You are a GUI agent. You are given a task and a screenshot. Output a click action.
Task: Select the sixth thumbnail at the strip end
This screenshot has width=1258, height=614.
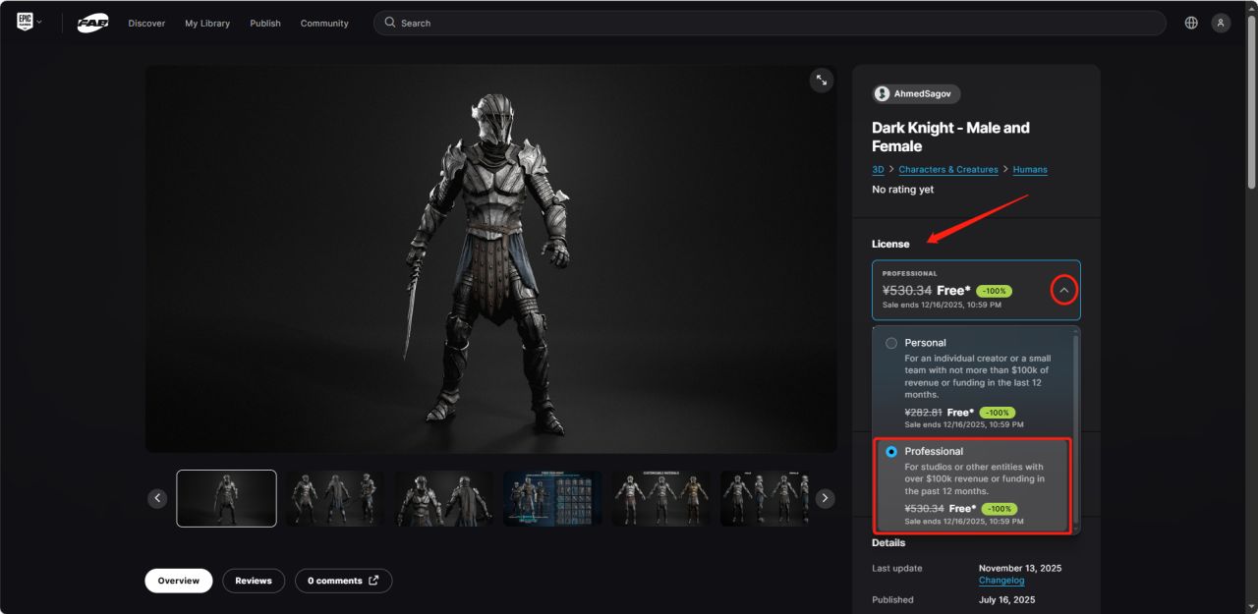coord(765,498)
